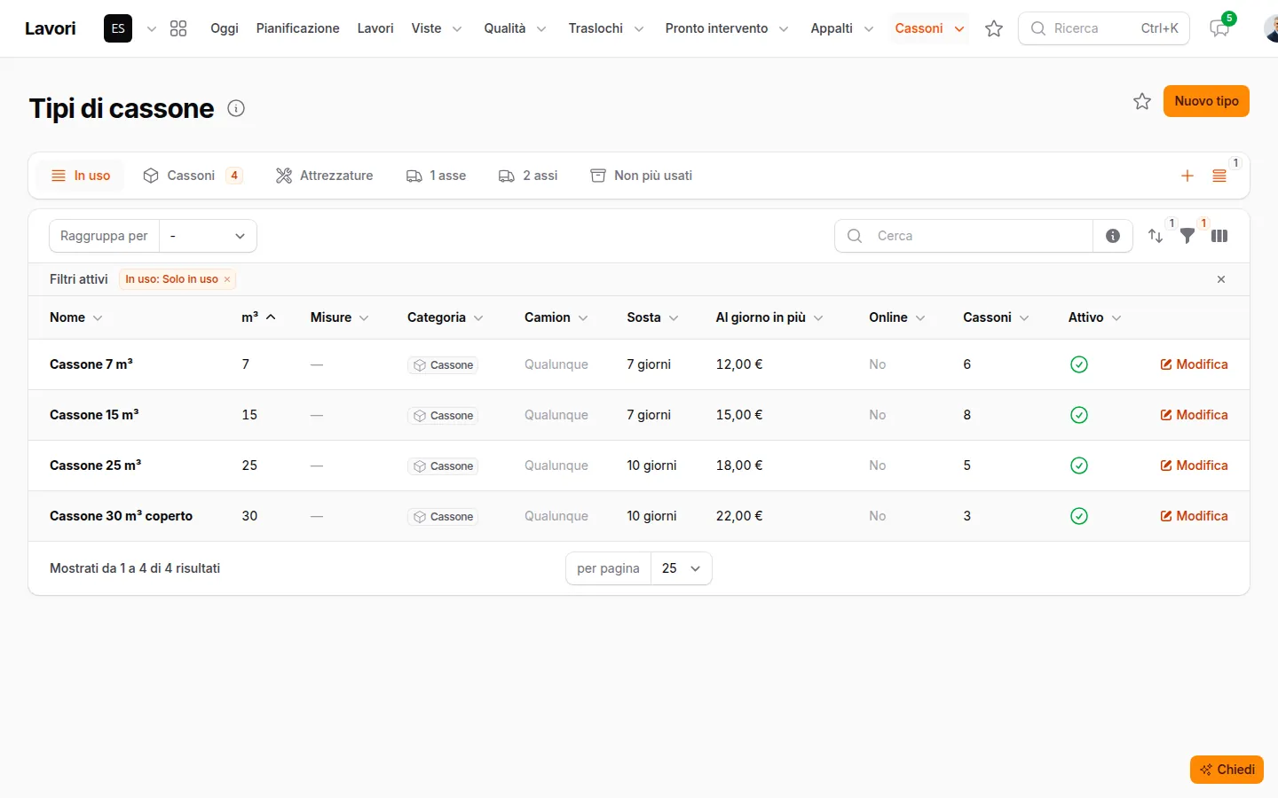
Task: Click the info icon beside Tipi di cassone
Action: click(x=236, y=108)
